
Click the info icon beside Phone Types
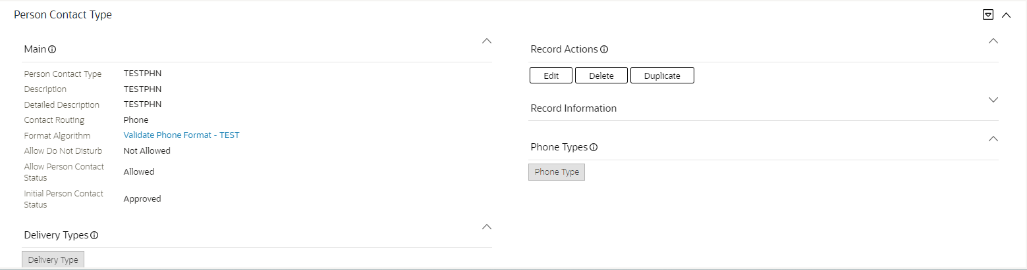coord(594,148)
